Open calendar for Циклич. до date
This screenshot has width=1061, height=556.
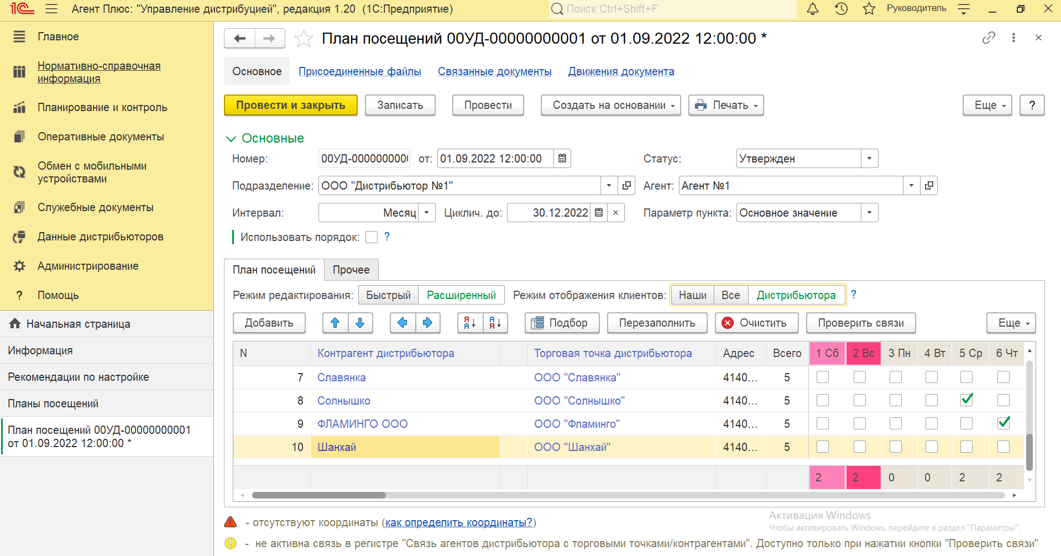599,213
